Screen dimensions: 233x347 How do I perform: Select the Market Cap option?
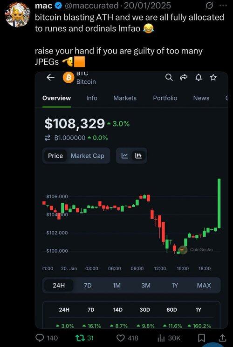87,156
